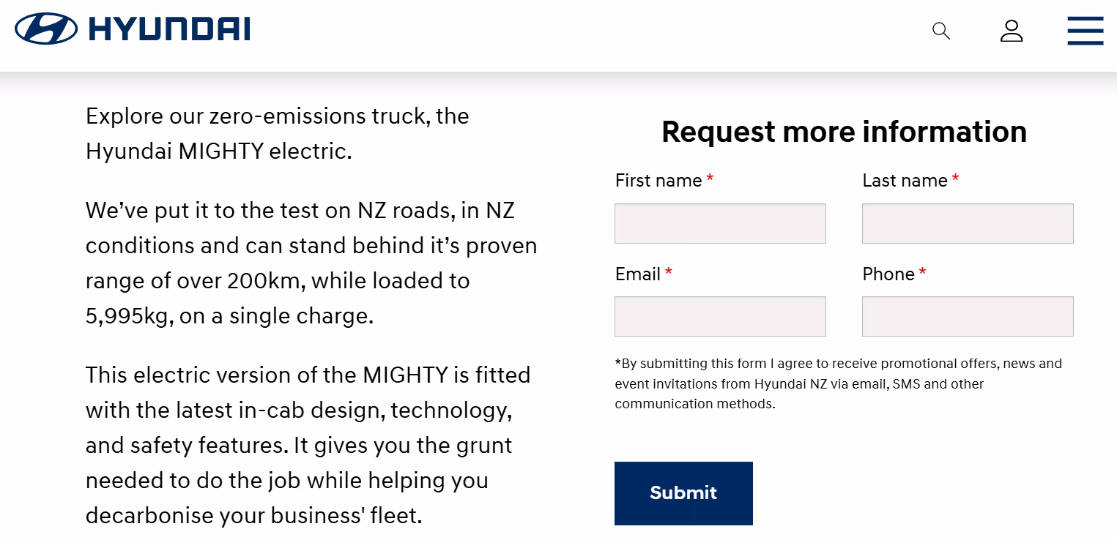Image resolution: width=1117 pixels, height=540 pixels.
Task: Click the red asterisk beside Last name
Action: (955, 179)
